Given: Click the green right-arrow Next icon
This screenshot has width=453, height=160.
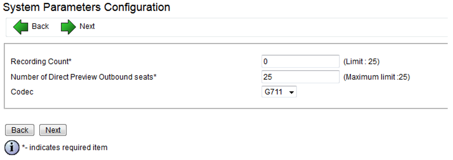Looking at the screenshot, I should click(69, 27).
